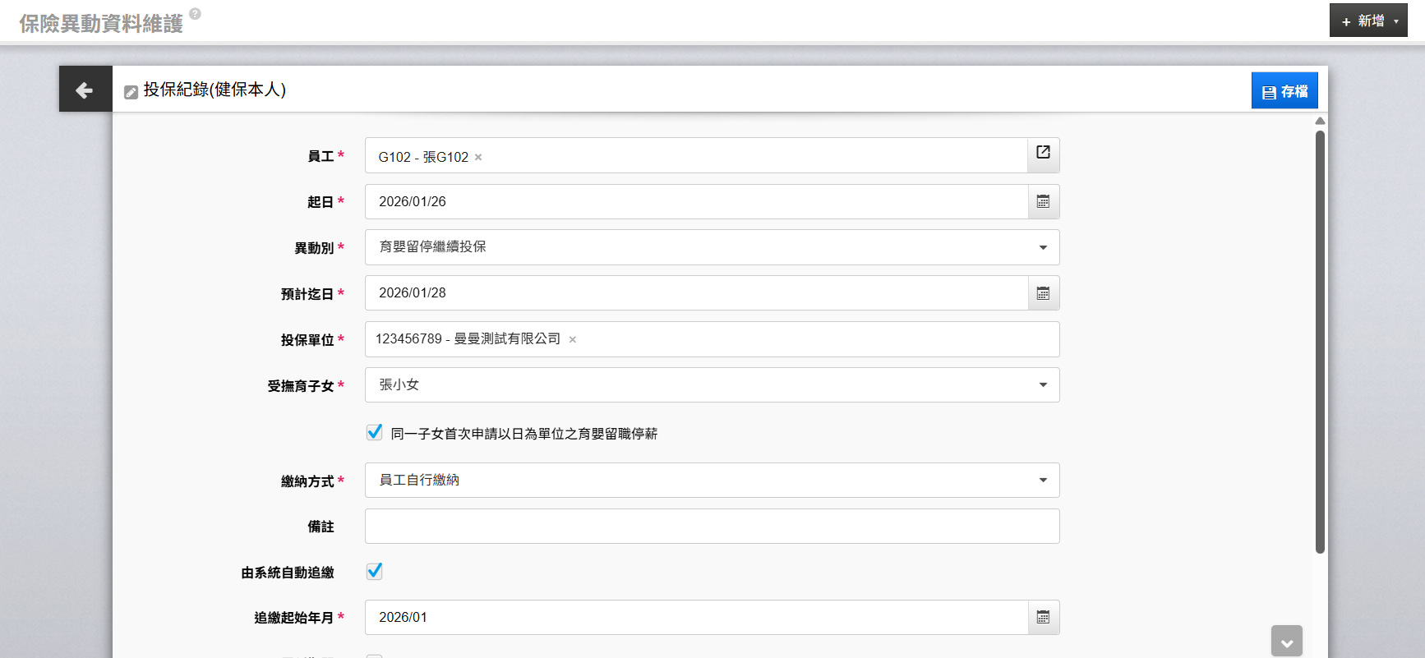
Task: Expand the 繳納方式 dropdown
Action: point(1043,481)
